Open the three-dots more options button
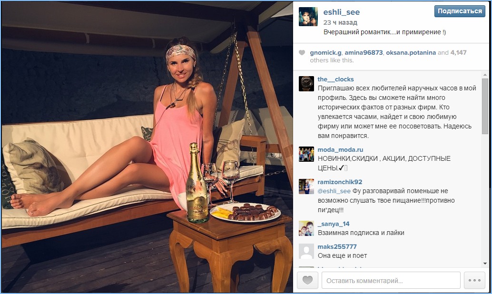 coord(474,280)
